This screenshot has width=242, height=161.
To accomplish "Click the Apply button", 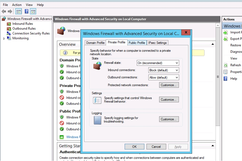I will tap(178, 147).
